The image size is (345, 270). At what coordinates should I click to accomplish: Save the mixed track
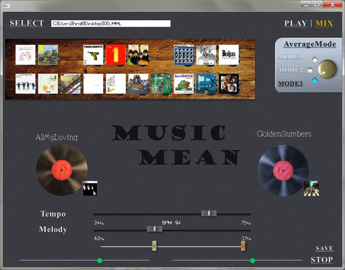tap(324, 248)
